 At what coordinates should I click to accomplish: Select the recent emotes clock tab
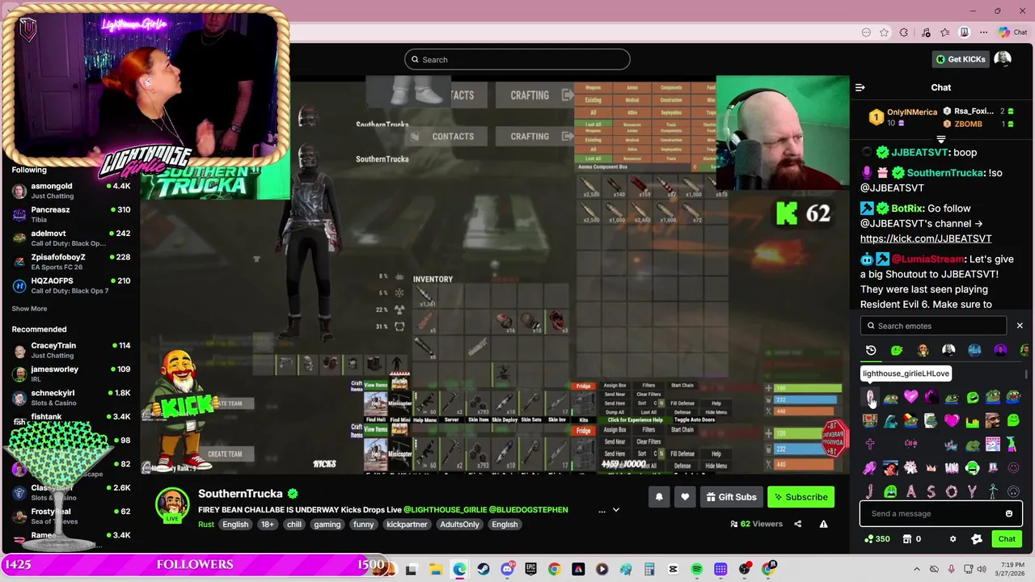click(x=871, y=350)
